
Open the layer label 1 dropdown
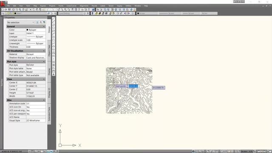pos(26,13)
